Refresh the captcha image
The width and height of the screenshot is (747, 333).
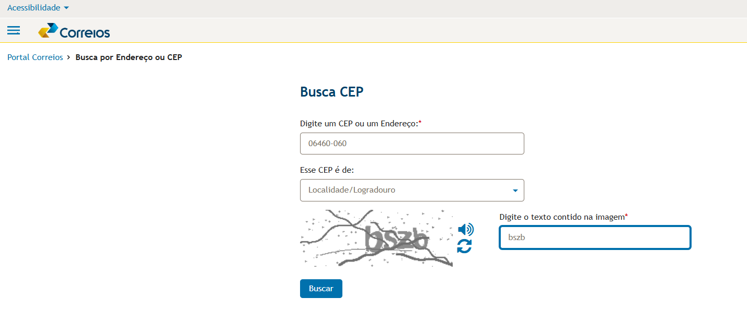coord(464,246)
